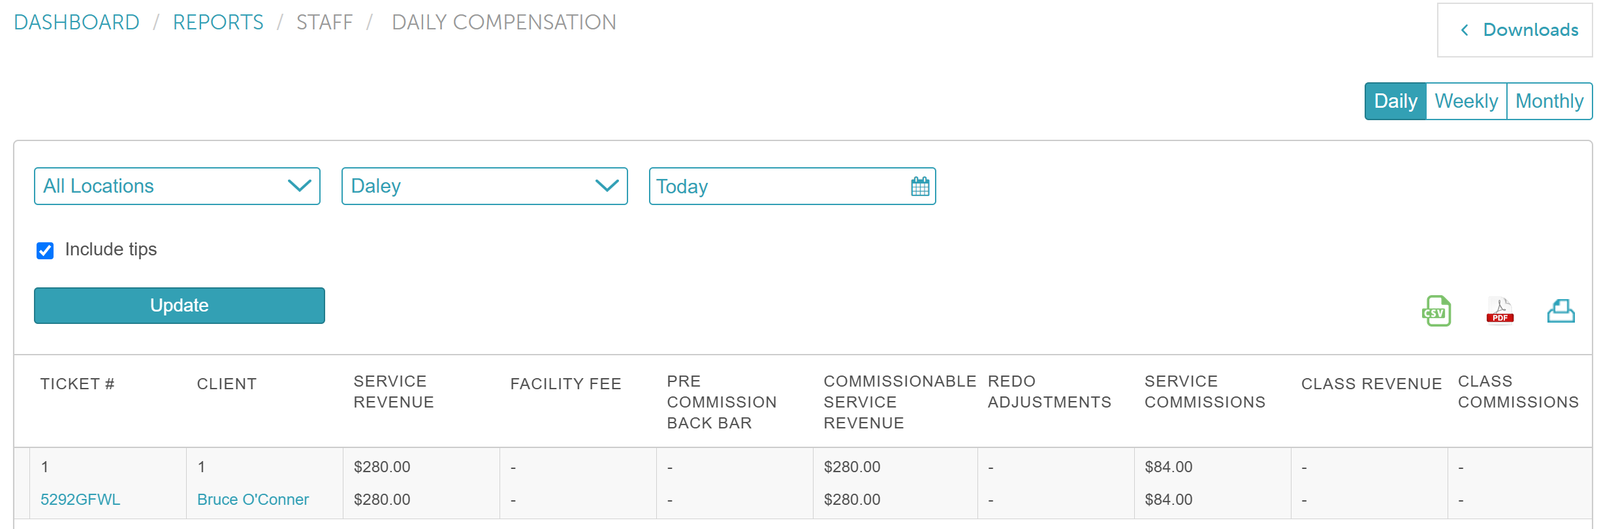Select the Daily view tab
The image size is (1601, 529).
point(1395,101)
